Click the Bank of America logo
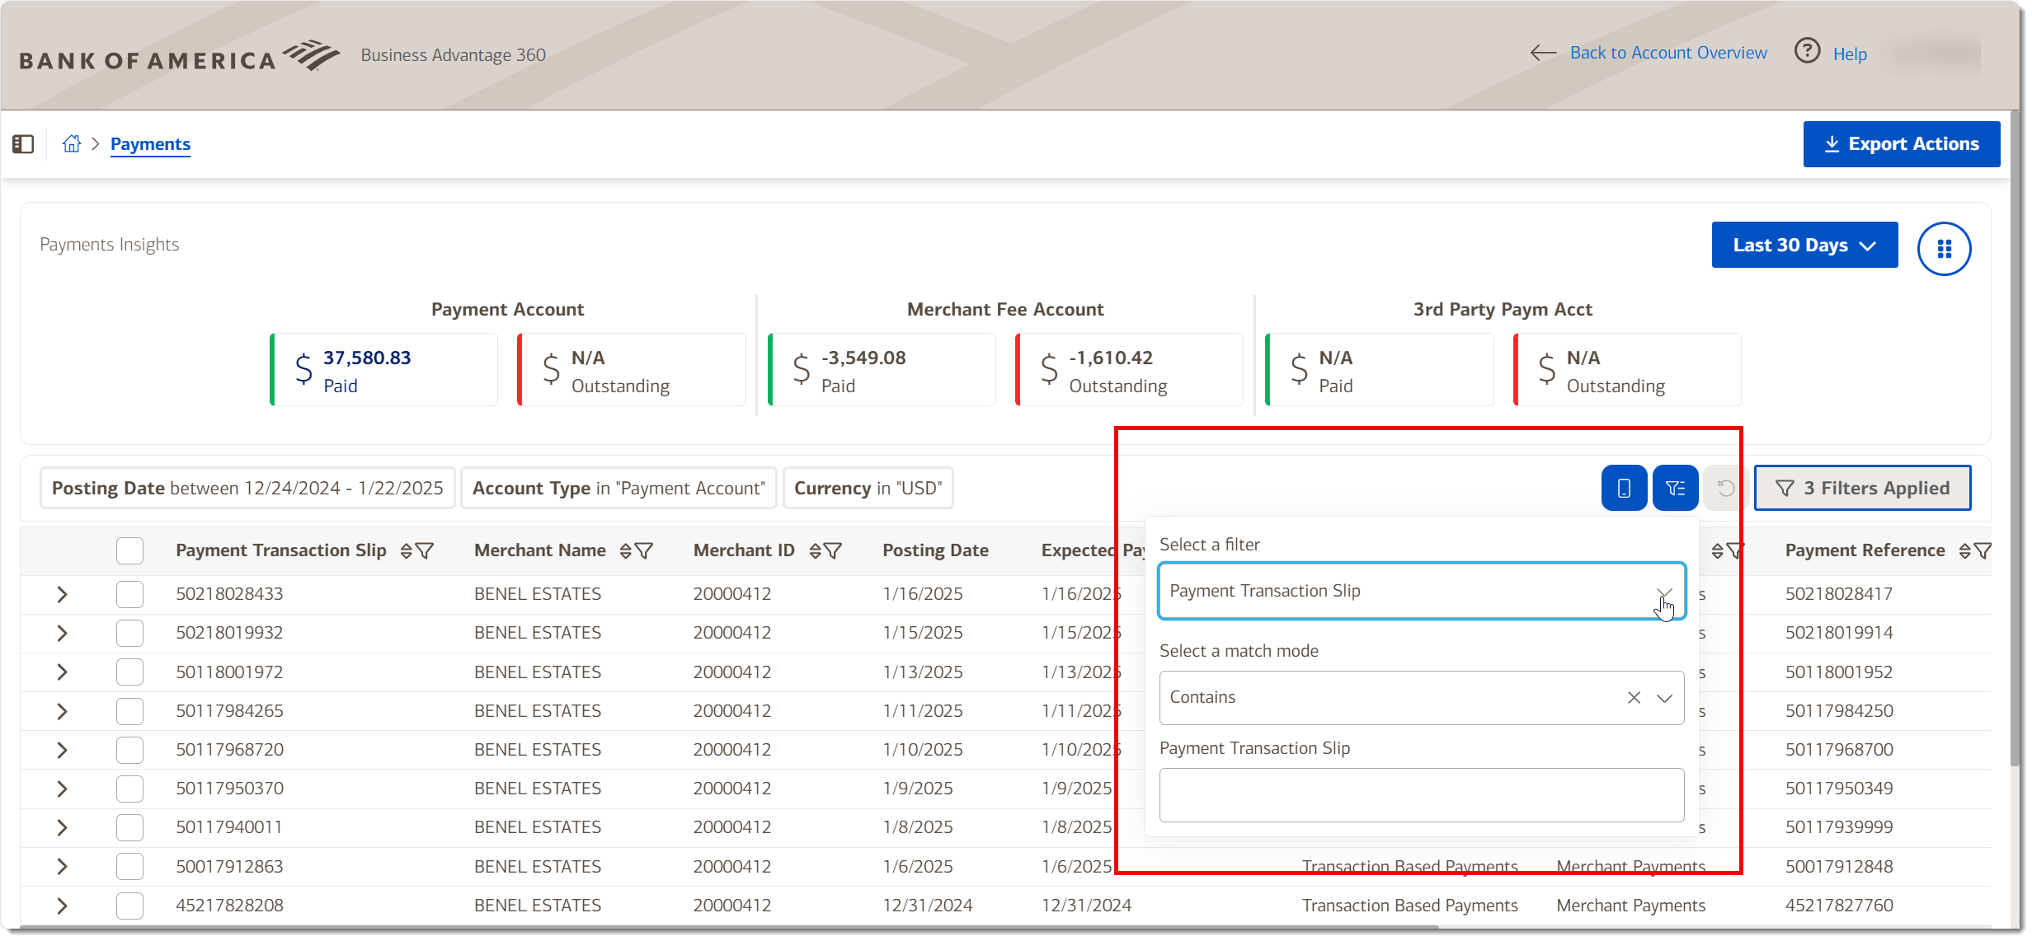 tap(180, 56)
